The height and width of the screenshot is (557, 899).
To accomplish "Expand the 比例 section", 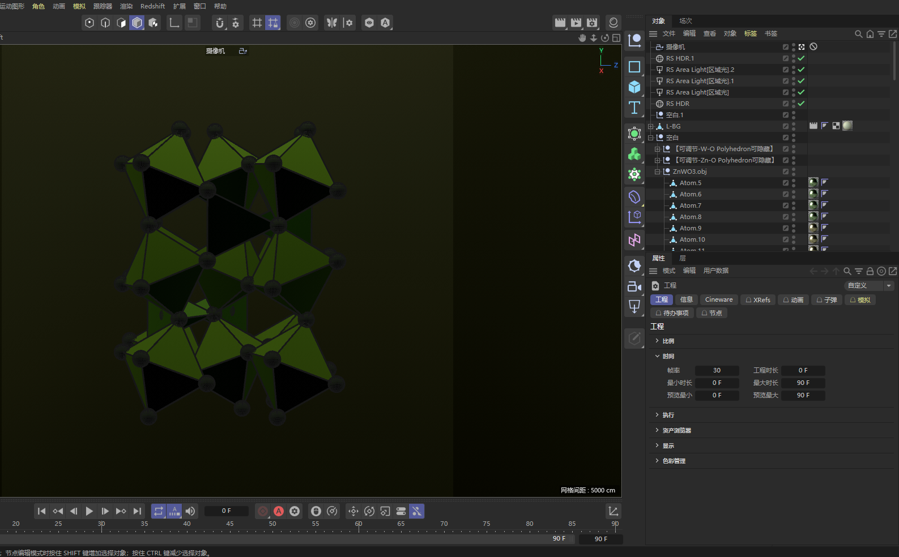I will tap(657, 341).
